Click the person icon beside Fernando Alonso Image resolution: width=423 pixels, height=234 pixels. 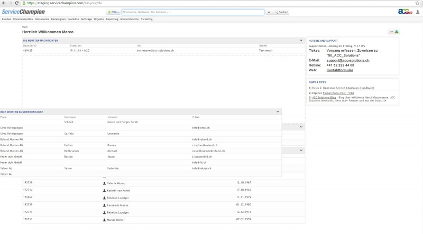pos(104,205)
